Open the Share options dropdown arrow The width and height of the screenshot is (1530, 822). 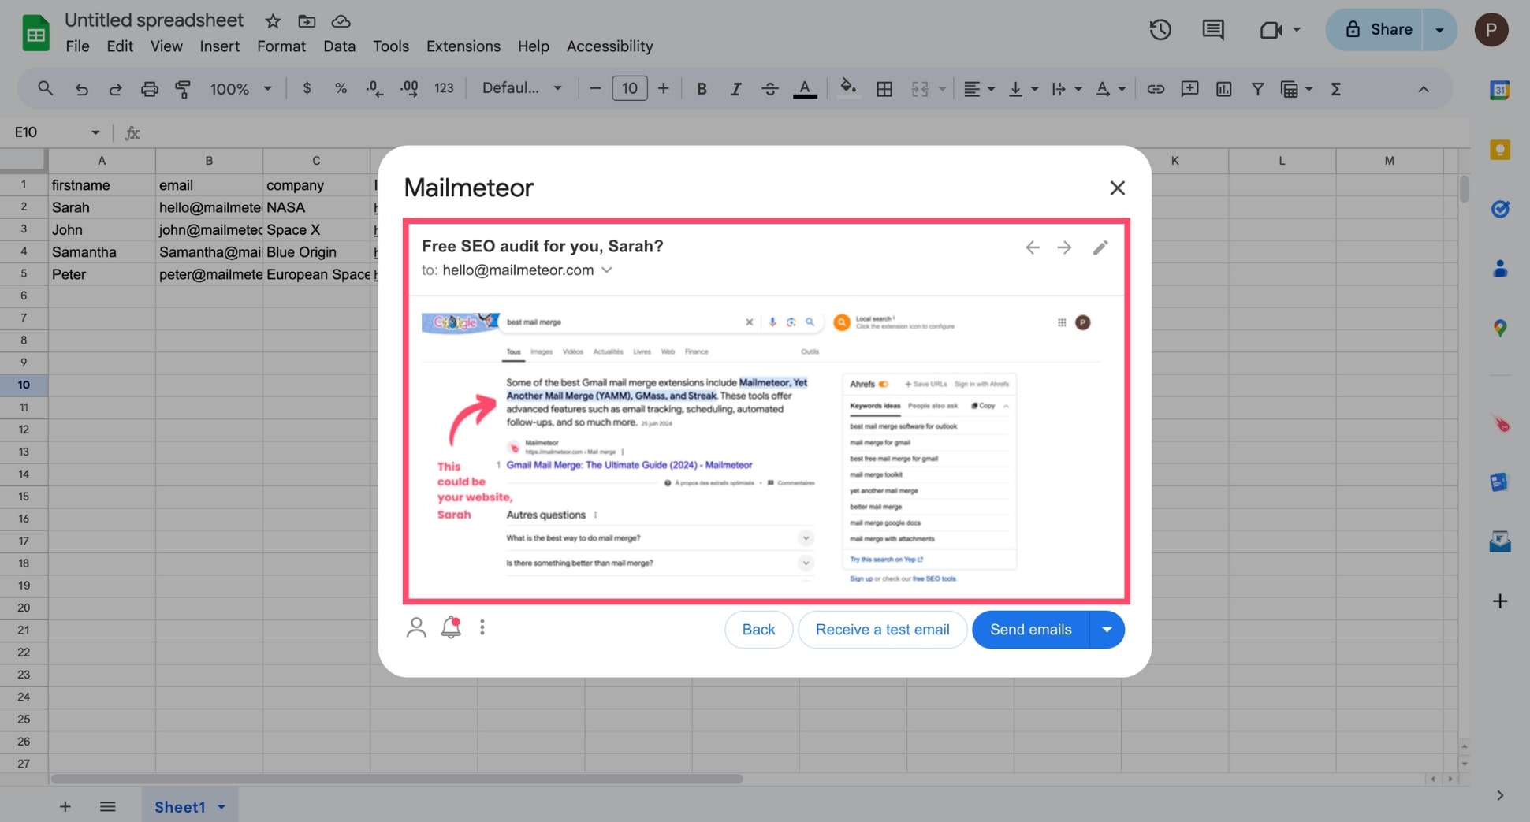[1439, 30]
